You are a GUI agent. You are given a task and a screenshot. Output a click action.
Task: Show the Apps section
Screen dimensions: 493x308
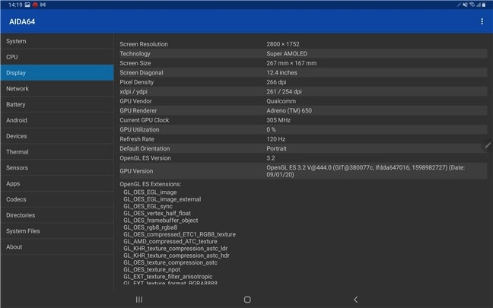coord(57,183)
